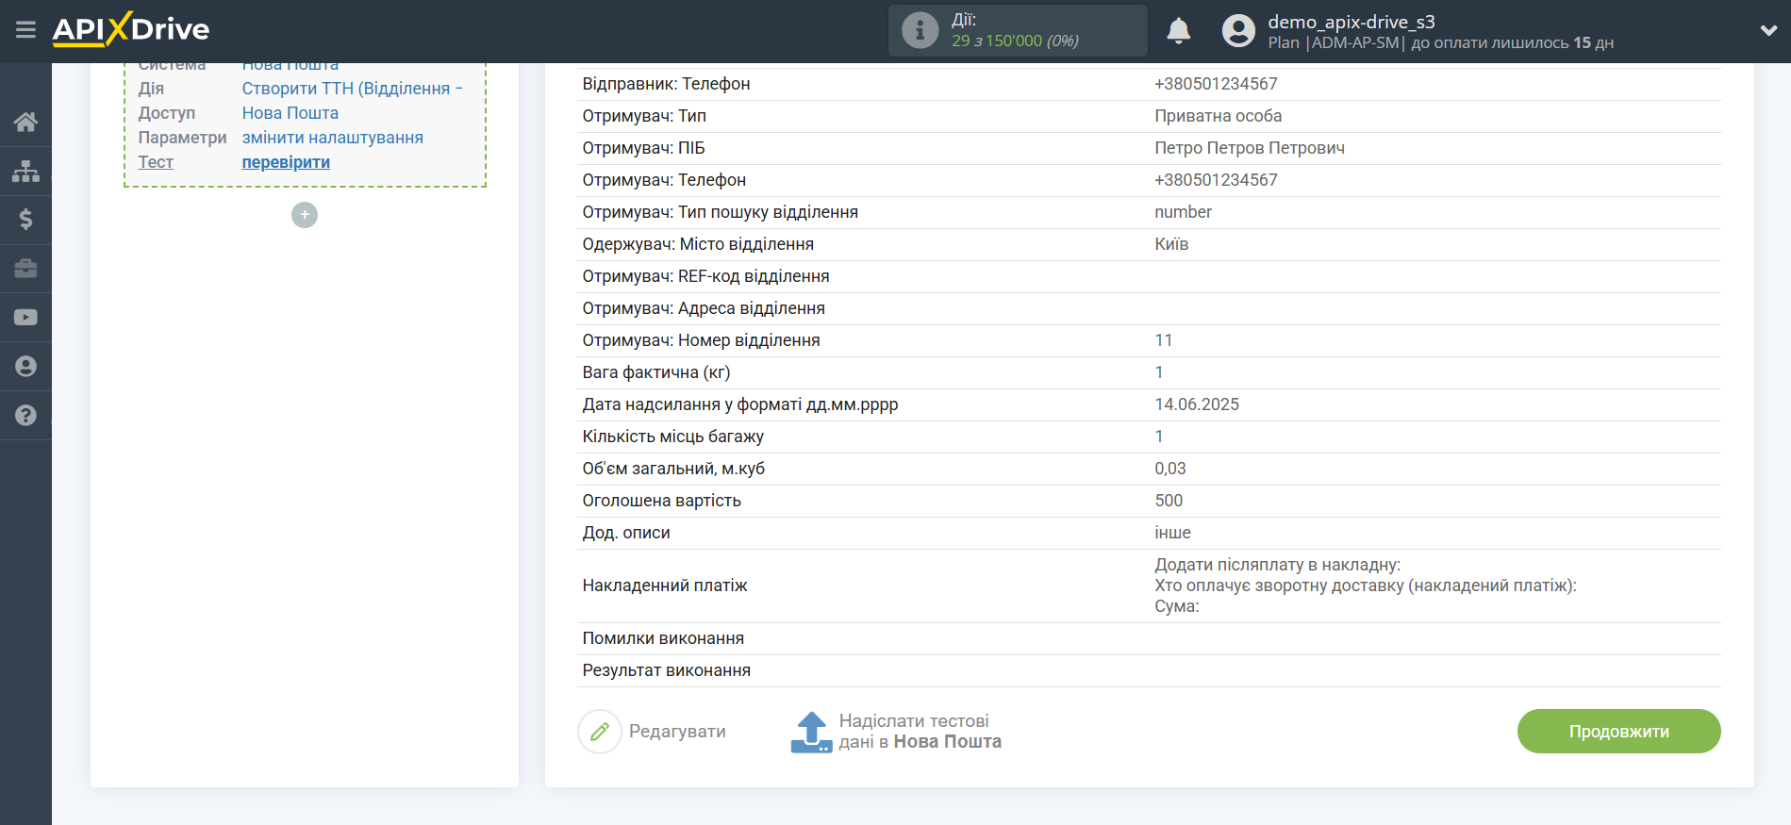The image size is (1791, 825).
Task: Select Кількість місць багажу label
Action: click(x=672, y=437)
